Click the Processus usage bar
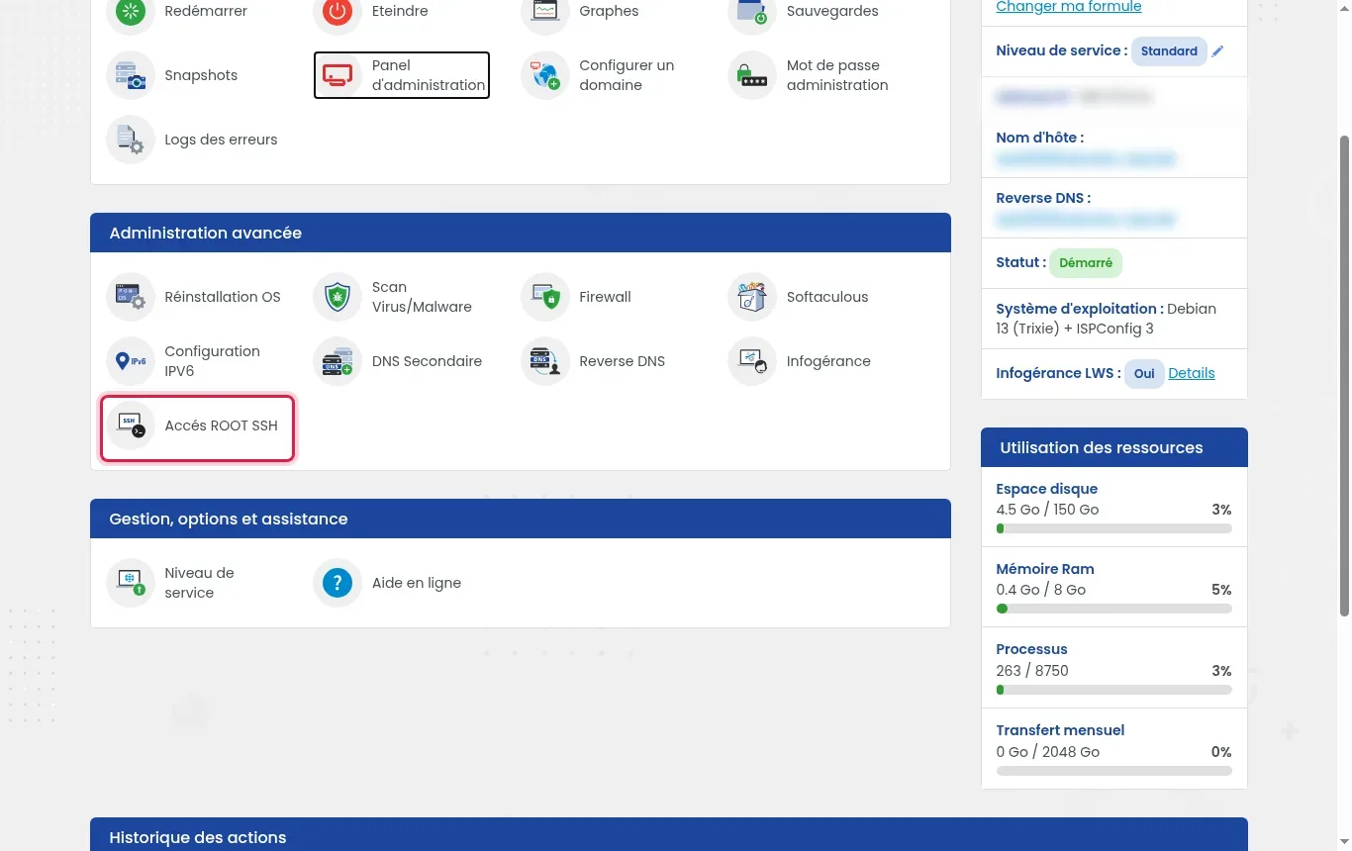Image resolution: width=1352 pixels, height=851 pixels. [x=1114, y=690]
